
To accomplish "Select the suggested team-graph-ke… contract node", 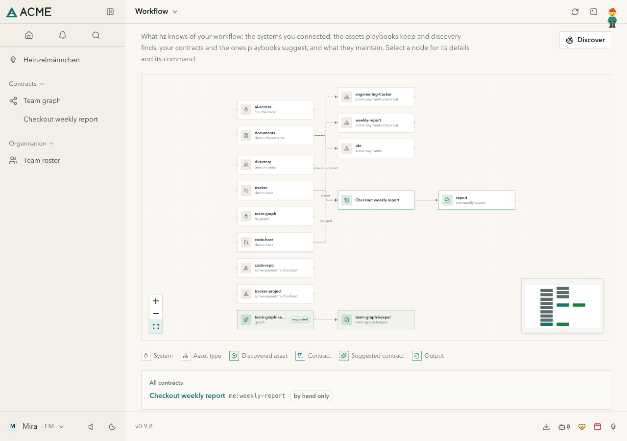I will point(275,319).
